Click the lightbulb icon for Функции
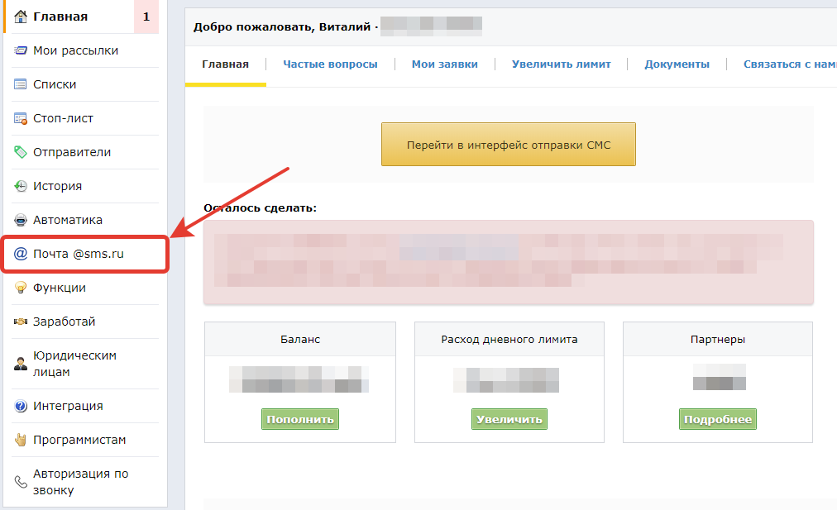The image size is (837, 510). (21, 288)
